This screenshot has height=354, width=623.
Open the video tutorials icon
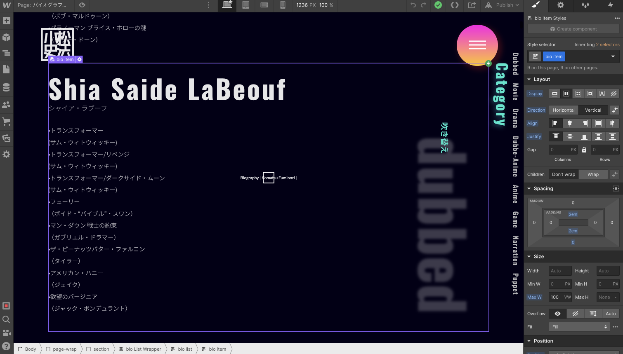(6, 333)
